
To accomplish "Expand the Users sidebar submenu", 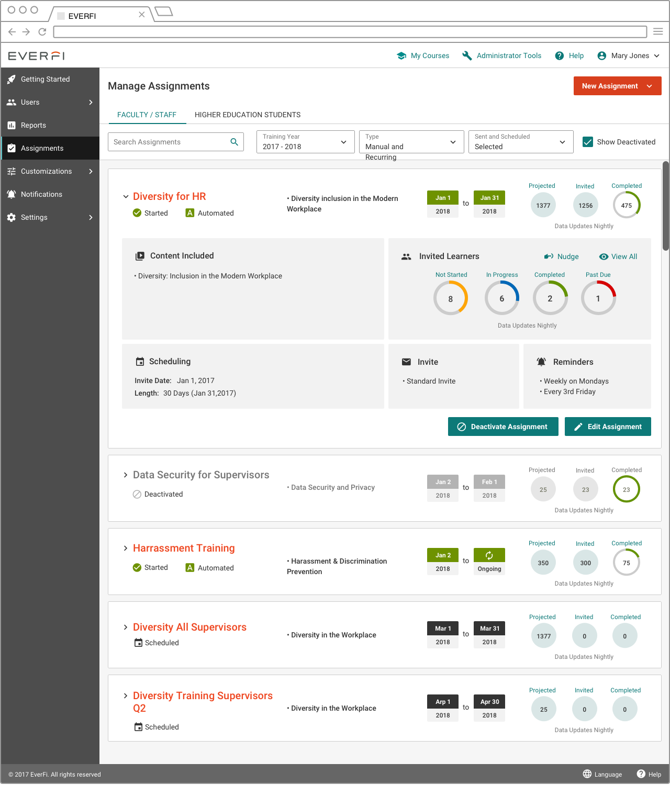I will click(x=91, y=103).
